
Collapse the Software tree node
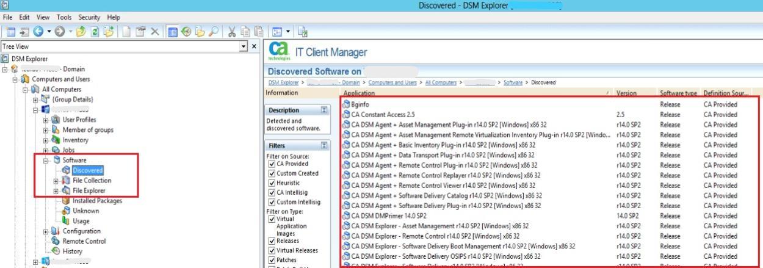point(46,161)
